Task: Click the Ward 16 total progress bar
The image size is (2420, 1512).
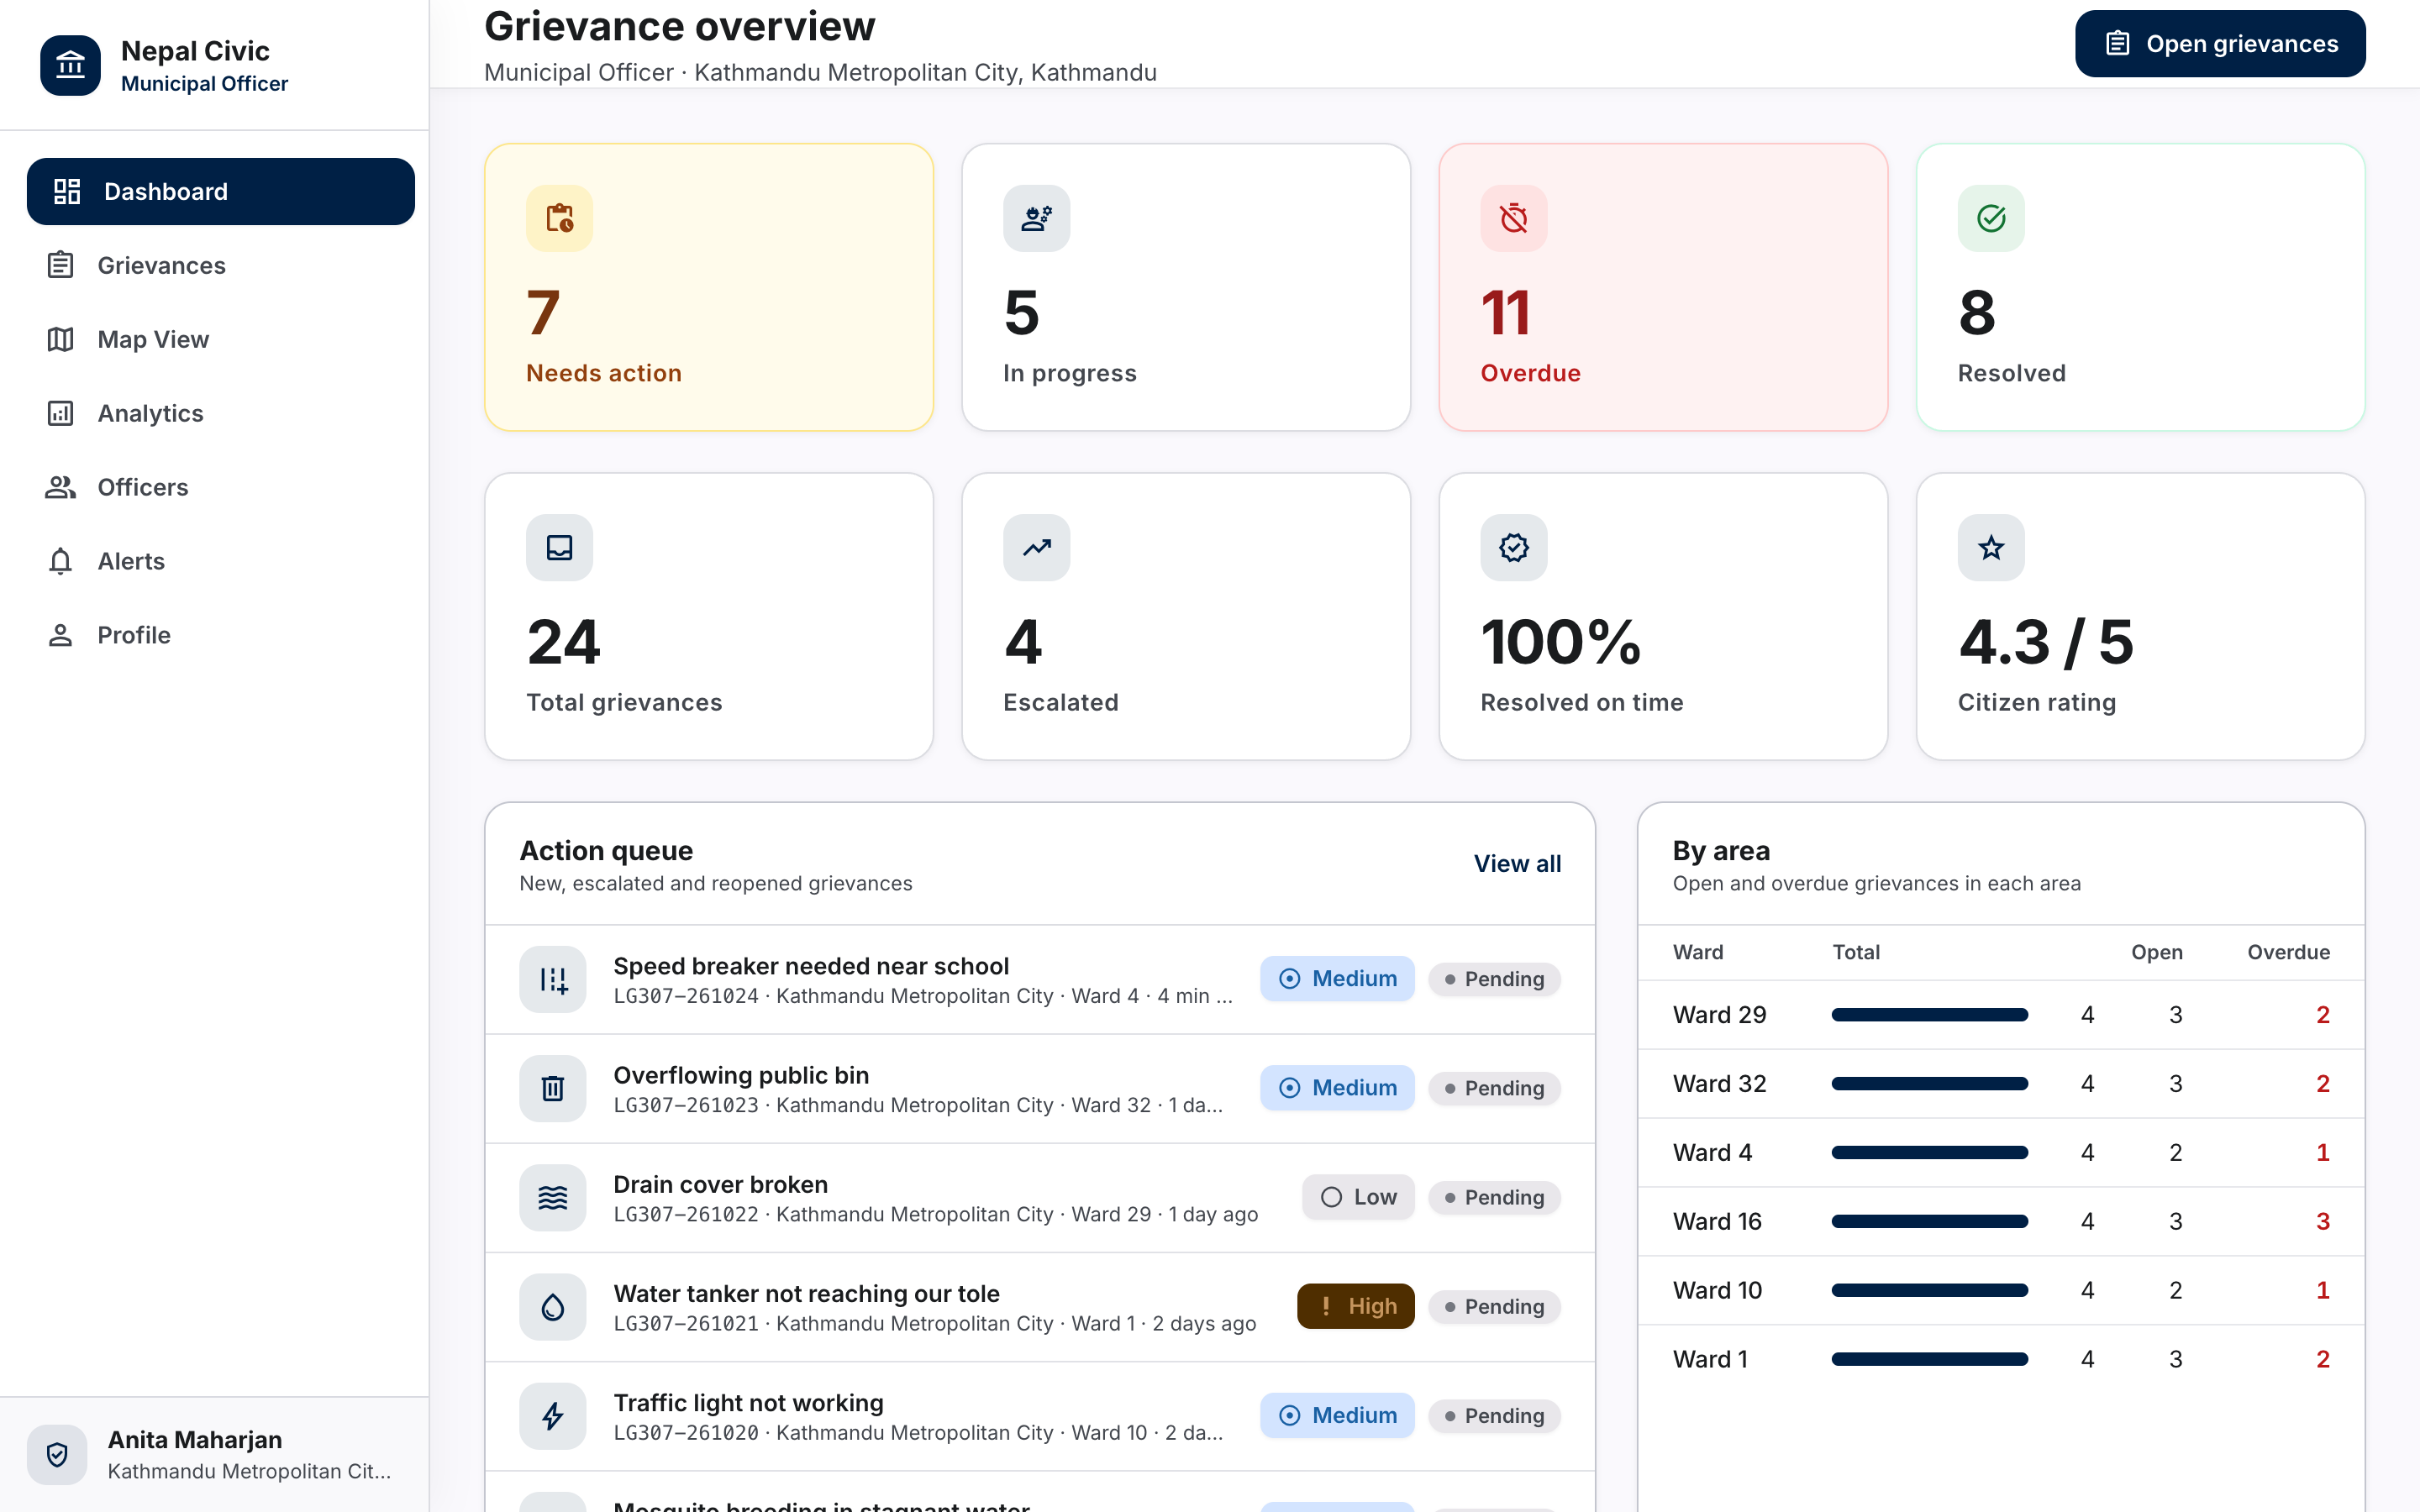Action: (x=1929, y=1221)
